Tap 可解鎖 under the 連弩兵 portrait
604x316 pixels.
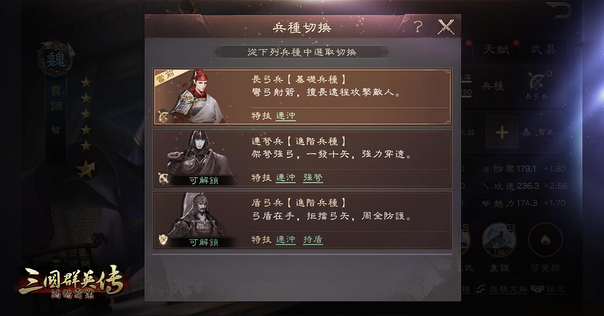(x=203, y=181)
